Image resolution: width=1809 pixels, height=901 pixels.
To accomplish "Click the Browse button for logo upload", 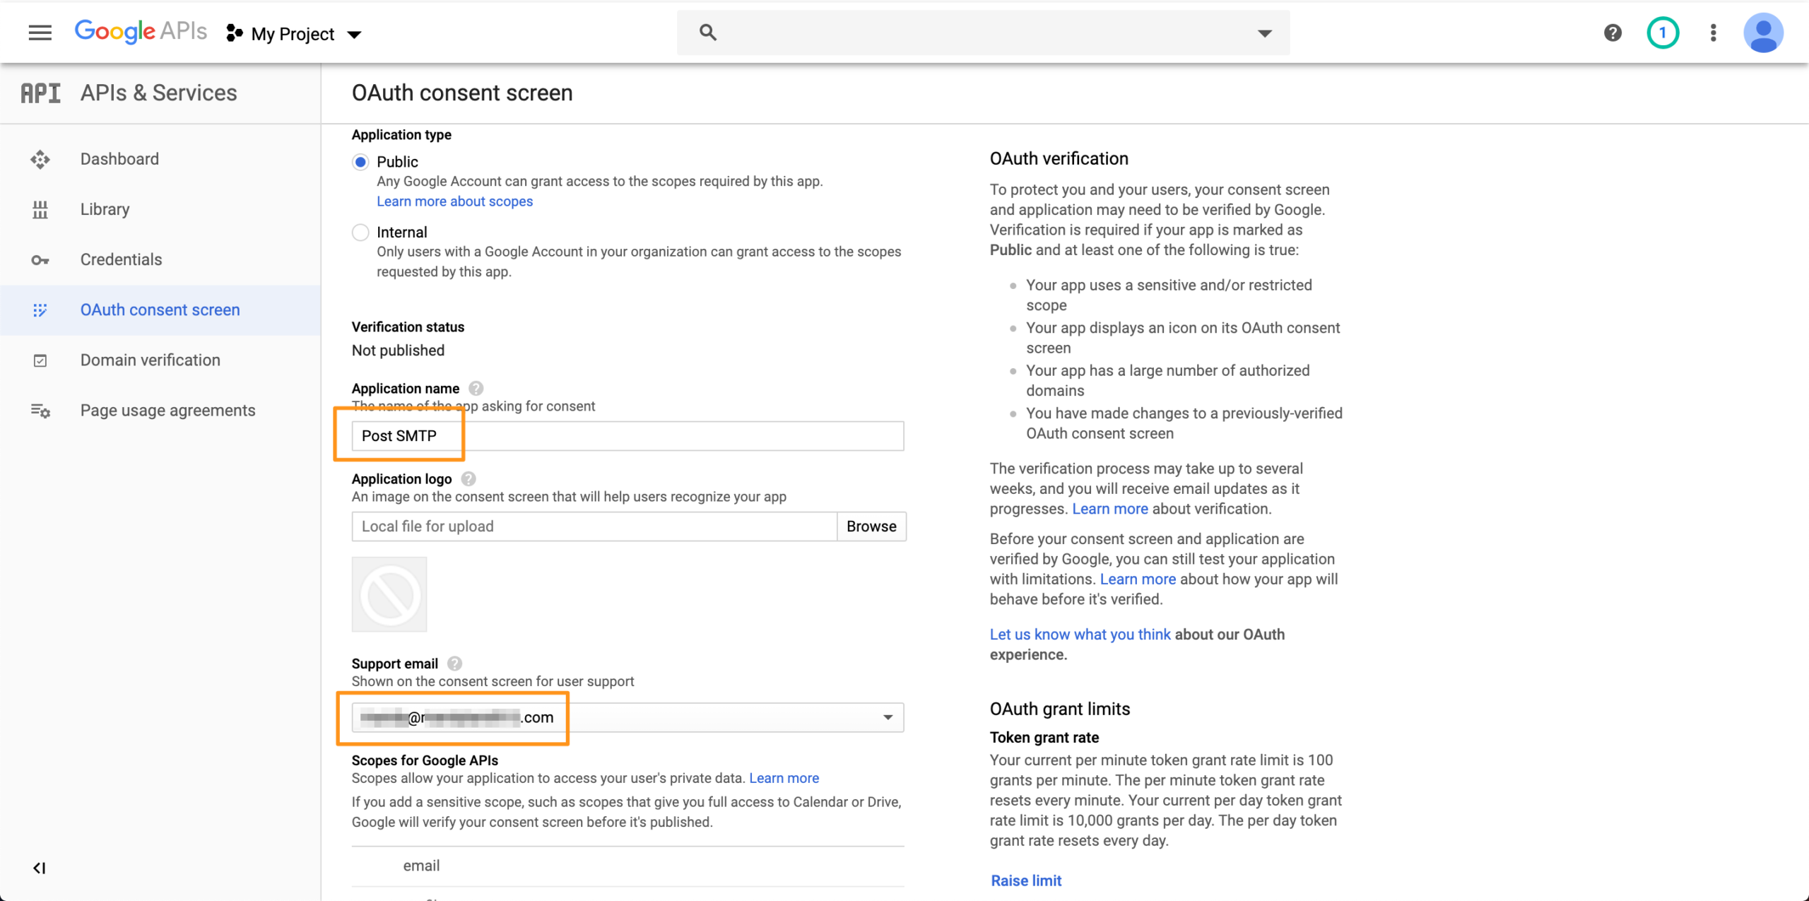I will pyautogui.click(x=871, y=526).
